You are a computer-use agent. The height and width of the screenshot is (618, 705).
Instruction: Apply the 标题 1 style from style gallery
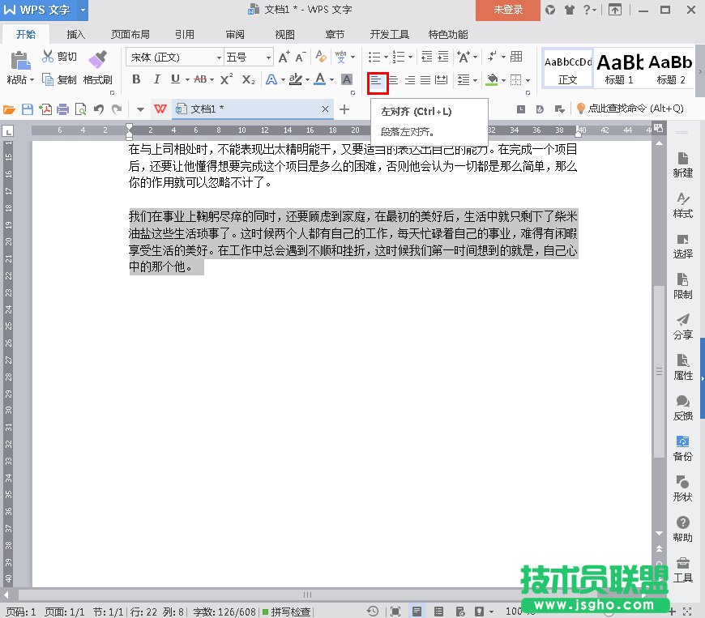(619, 68)
